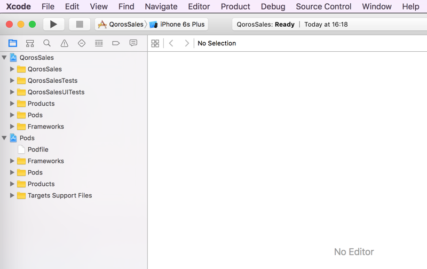Expand the Targets Support Files folder
The height and width of the screenshot is (269, 427).
click(12, 195)
